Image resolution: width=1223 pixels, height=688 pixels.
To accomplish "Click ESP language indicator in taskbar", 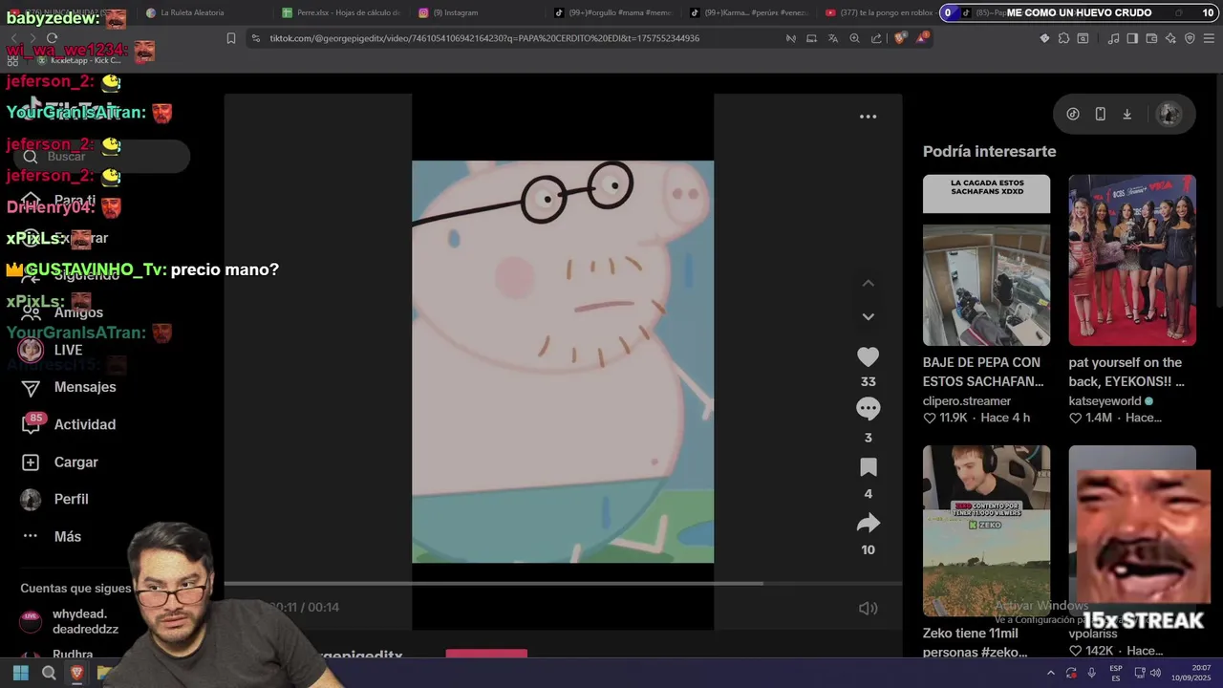I will [1116, 673].
